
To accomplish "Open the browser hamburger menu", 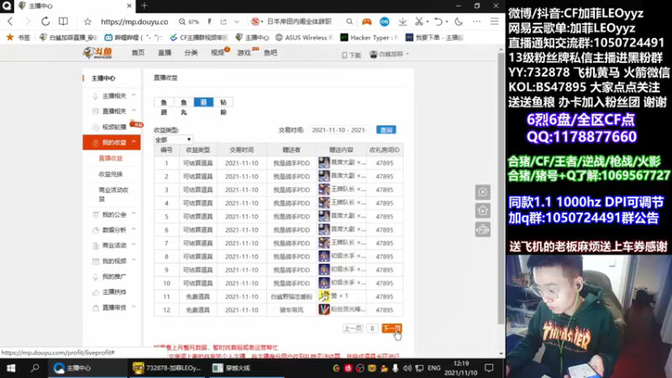I will coord(494,22).
